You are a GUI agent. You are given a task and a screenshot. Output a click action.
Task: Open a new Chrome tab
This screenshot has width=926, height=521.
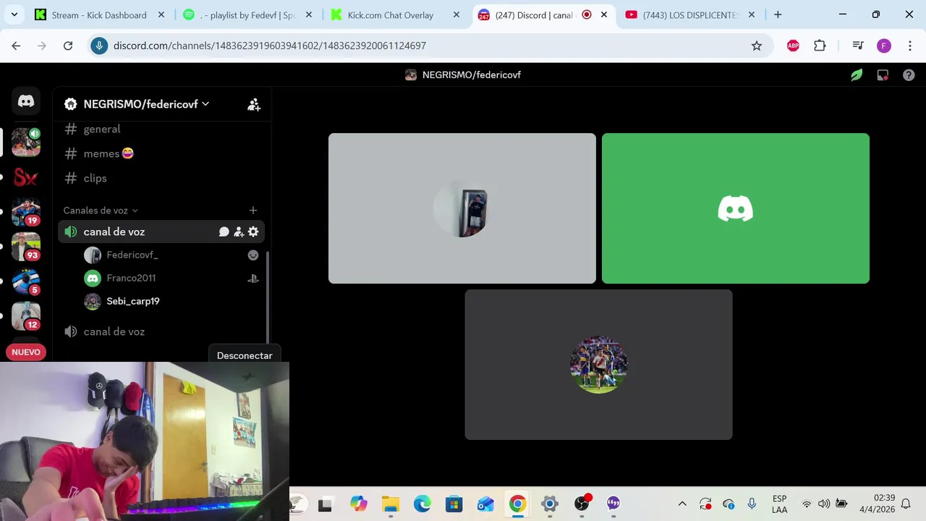pyautogui.click(x=778, y=14)
